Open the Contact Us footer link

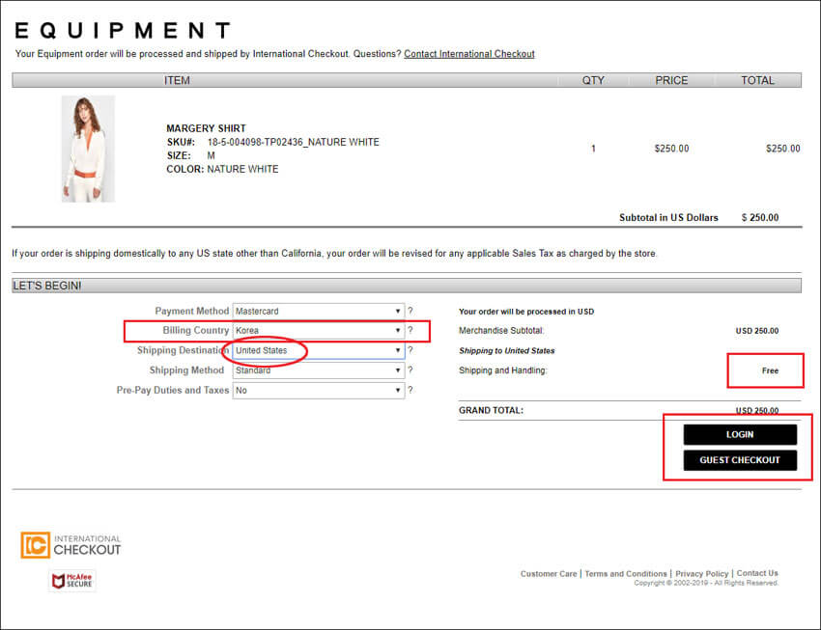(757, 573)
